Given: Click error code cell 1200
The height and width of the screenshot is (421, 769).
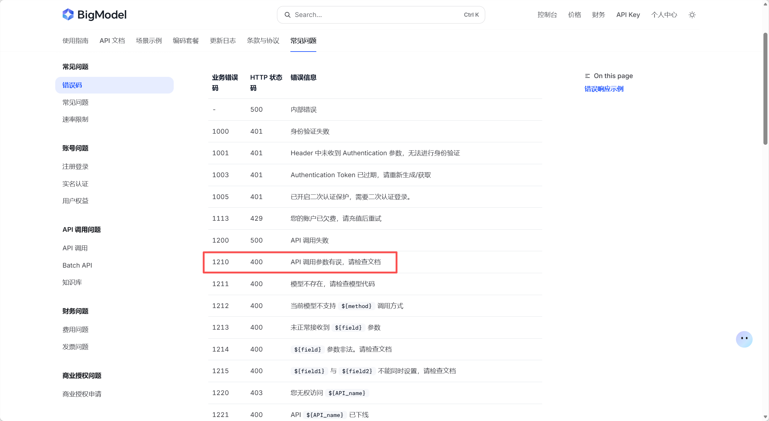Looking at the screenshot, I should pos(220,240).
